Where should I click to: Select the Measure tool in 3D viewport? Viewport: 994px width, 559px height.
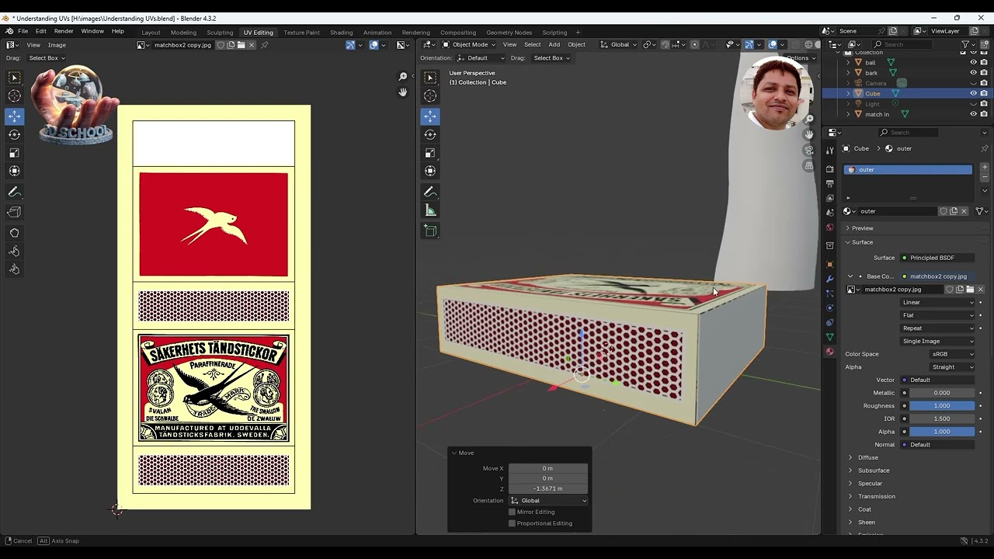click(430, 210)
